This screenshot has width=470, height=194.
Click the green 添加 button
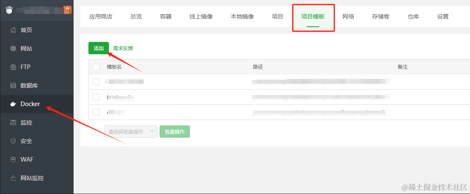coord(99,48)
